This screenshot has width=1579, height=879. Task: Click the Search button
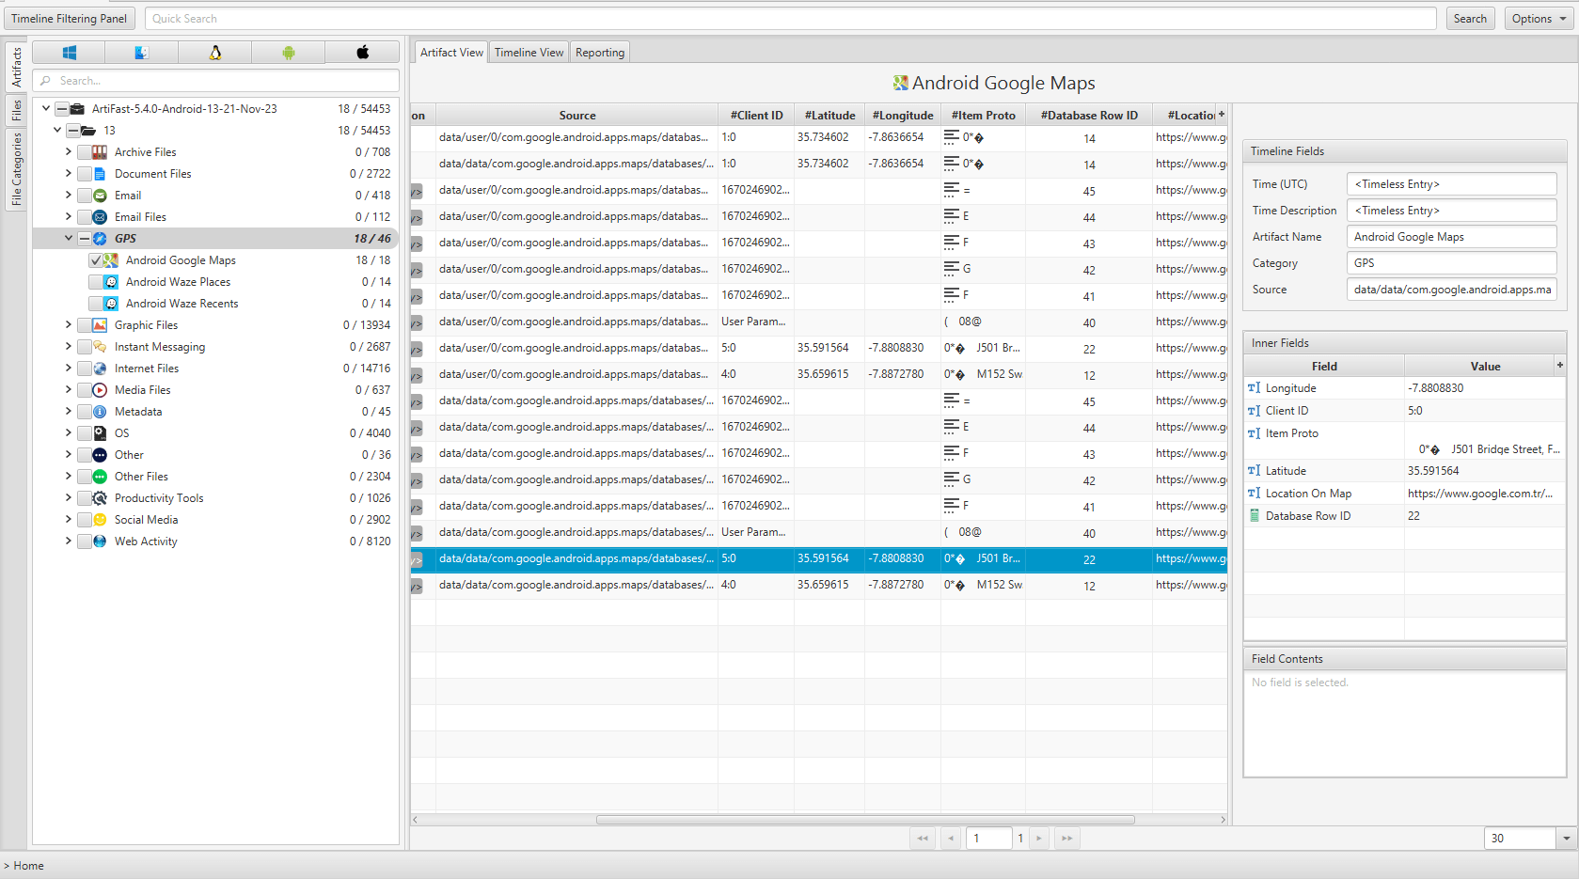[x=1470, y=19]
